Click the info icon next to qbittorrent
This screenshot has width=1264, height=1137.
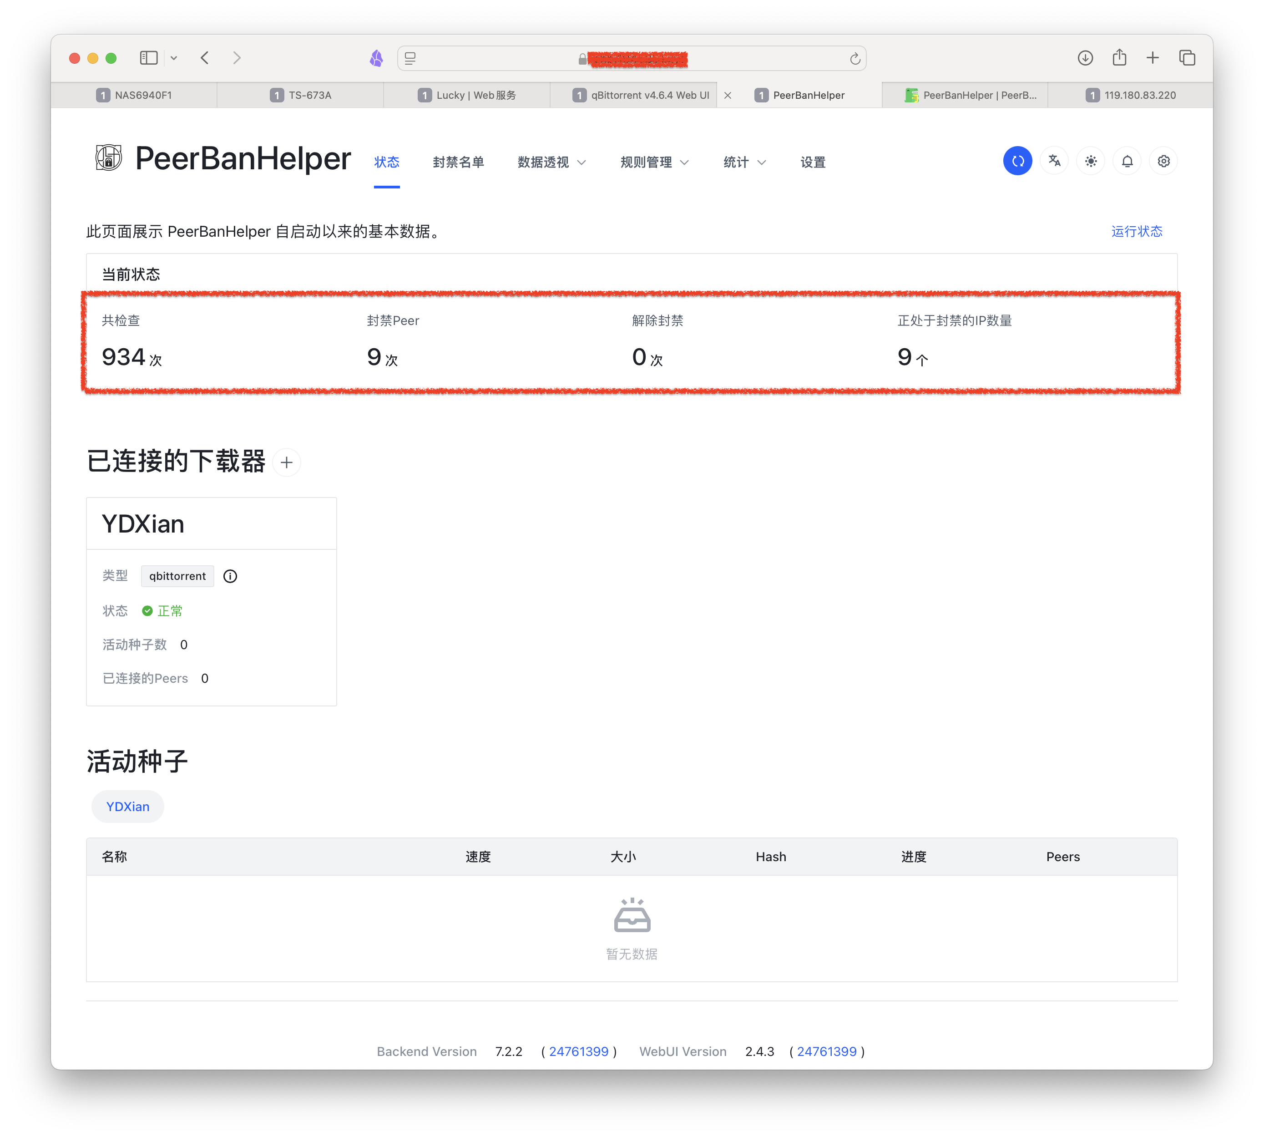coord(230,576)
